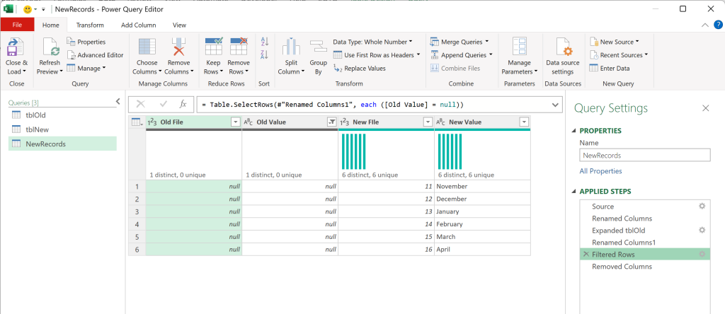
Task: Open the Recent Sources dropdown
Action: [x=646, y=55]
